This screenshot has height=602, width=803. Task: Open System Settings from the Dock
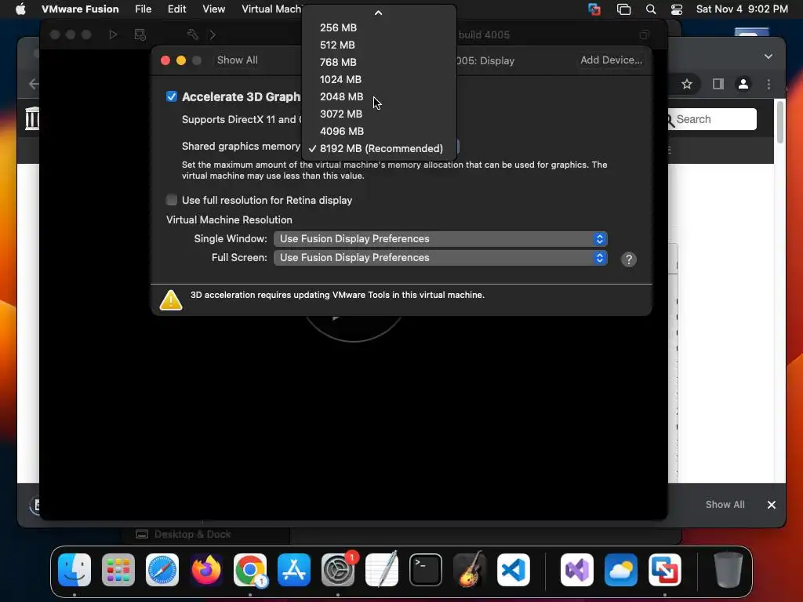338,570
